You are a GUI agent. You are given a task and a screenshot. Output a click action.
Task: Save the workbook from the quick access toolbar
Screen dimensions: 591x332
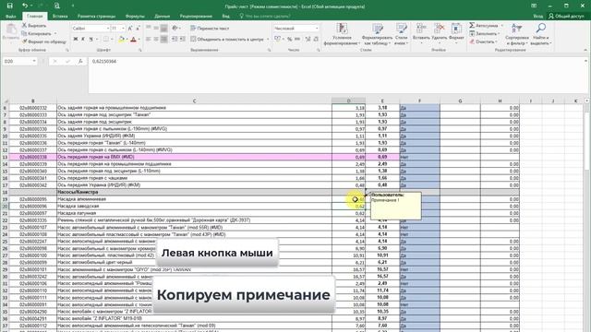pyautogui.click(x=10, y=6)
